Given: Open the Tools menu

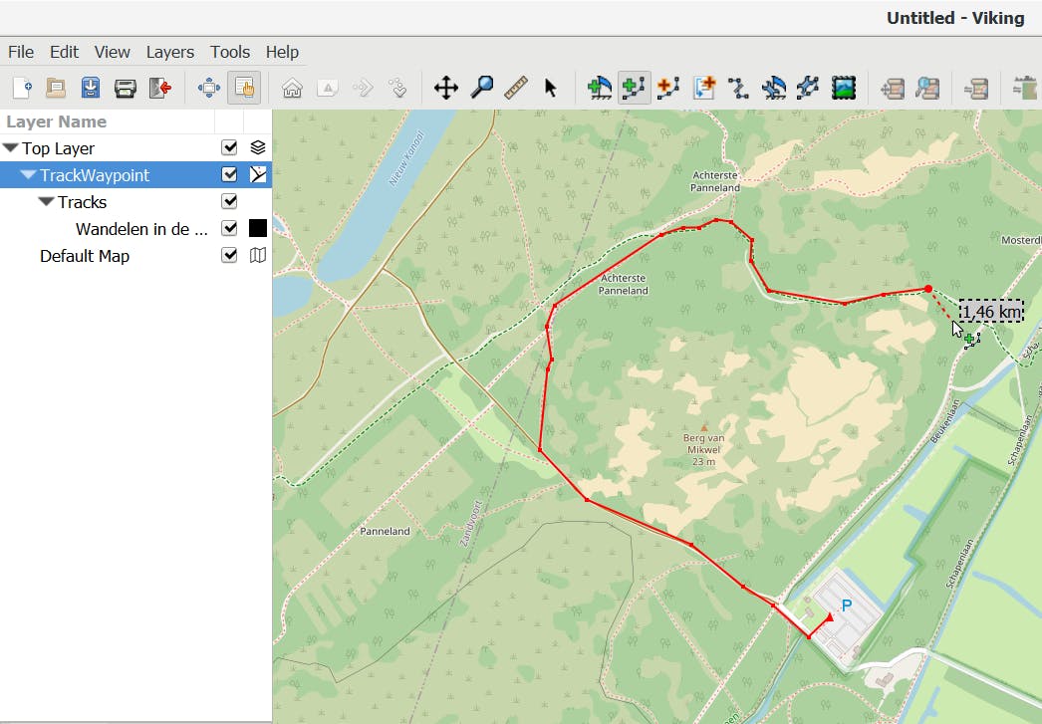Looking at the screenshot, I should pyautogui.click(x=230, y=52).
